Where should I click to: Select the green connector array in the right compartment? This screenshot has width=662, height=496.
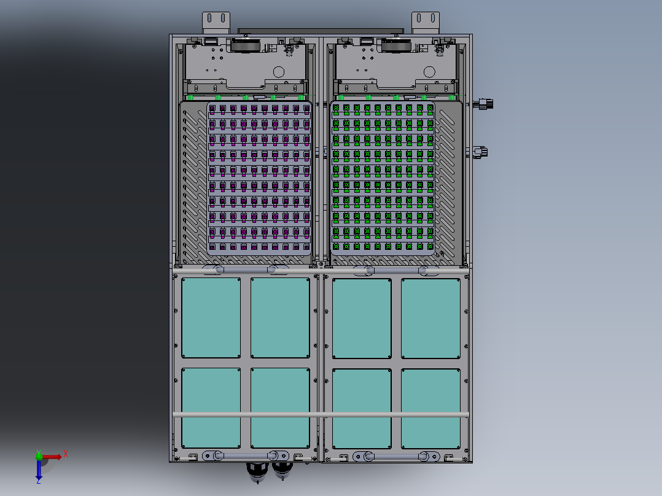tap(383, 178)
